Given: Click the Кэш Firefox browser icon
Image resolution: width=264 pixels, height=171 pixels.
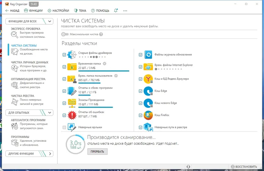Looking at the screenshot, I should click(148, 115).
